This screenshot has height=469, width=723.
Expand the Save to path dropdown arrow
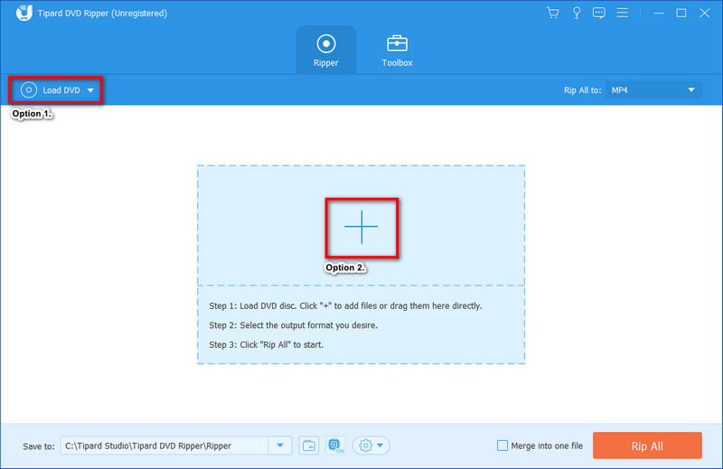coord(280,445)
